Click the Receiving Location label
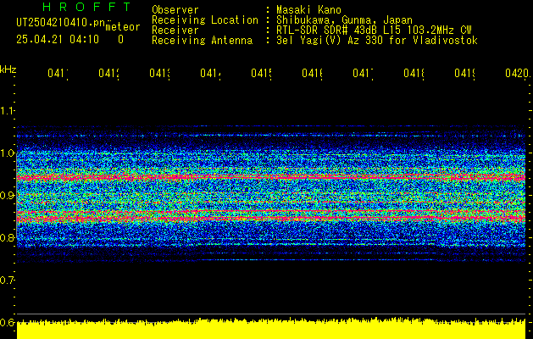533x339 pixels. 205,20
